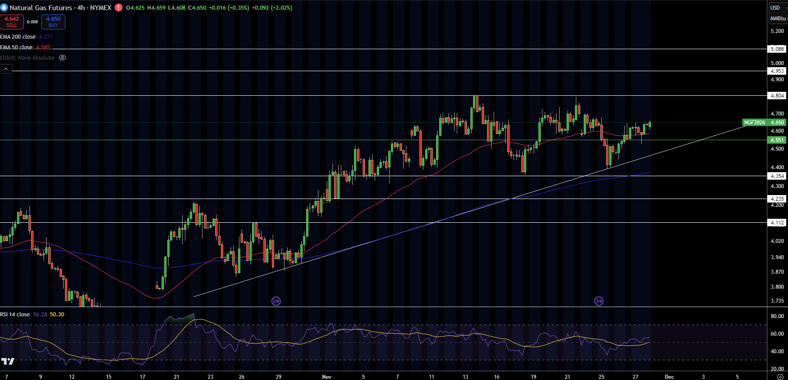Click the 80.00 level on RSI scale

pyautogui.click(x=777, y=316)
